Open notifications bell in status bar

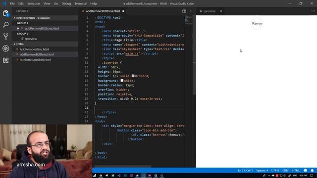click(312, 170)
